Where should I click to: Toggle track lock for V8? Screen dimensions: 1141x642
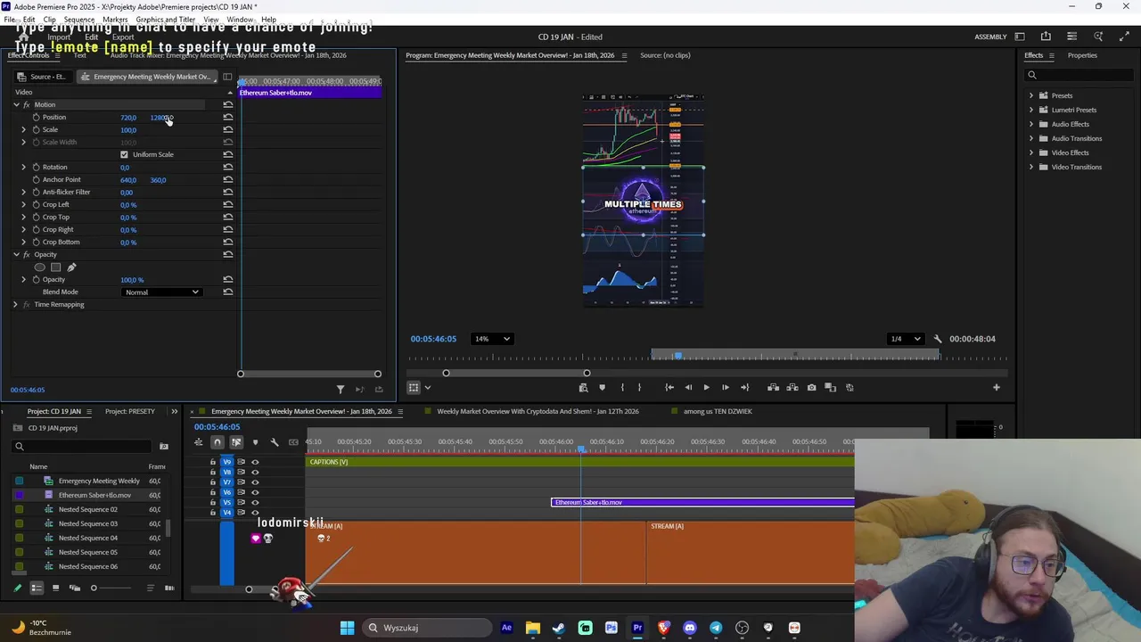point(213,473)
